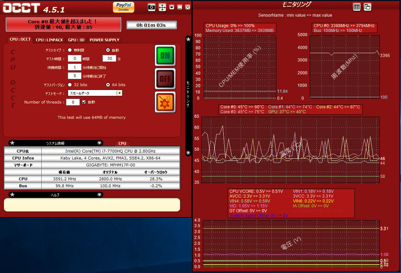The height and width of the screenshot is (273, 401).
Task: Switch to the POWER SUPPLY tab
Action: [104, 40]
